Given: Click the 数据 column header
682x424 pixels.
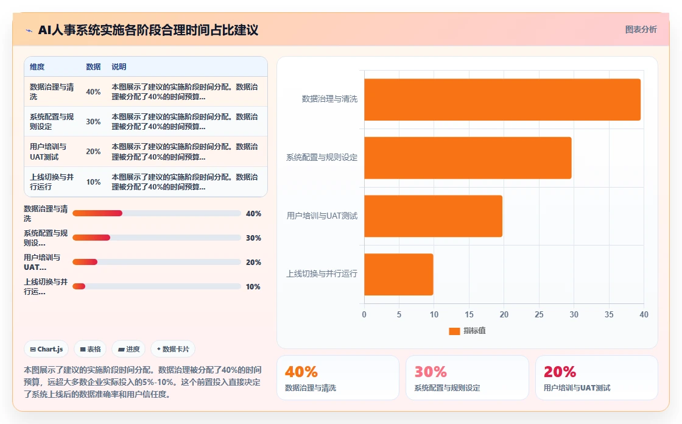Looking at the screenshot, I should tap(93, 66).
